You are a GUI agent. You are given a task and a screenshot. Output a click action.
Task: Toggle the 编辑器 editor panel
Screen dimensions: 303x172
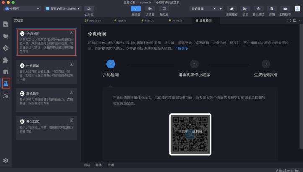pos(136,9)
